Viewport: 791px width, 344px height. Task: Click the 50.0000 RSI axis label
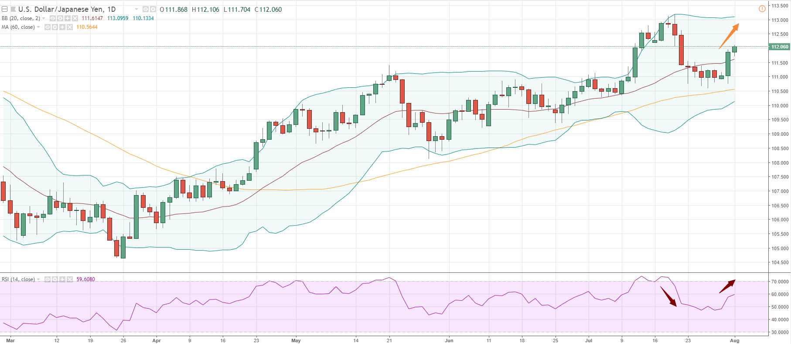[780, 307]
